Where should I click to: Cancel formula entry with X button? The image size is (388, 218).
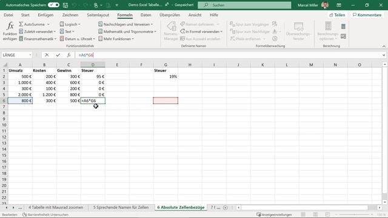47,55
